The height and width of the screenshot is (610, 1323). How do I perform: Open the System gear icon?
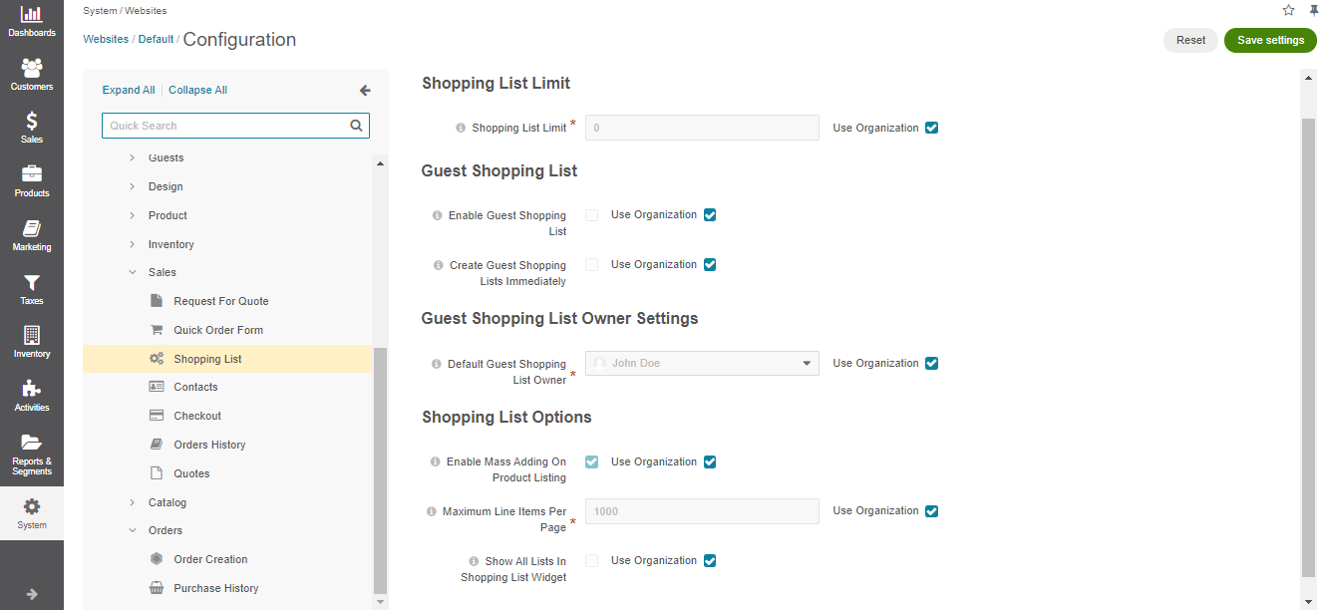pyautogui.click(x=32, y=506)
